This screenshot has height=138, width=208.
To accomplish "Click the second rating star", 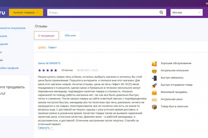I will point(44,70).
